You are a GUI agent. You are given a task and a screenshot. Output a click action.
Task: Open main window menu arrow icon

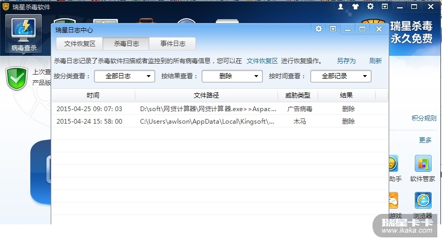[385, 6]
